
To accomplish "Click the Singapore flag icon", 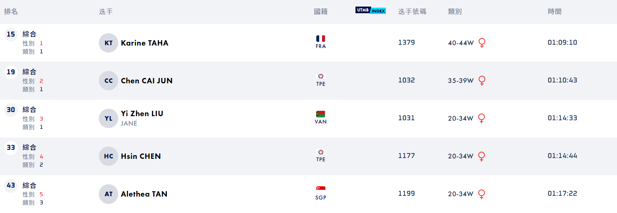I will coord(320,190).
